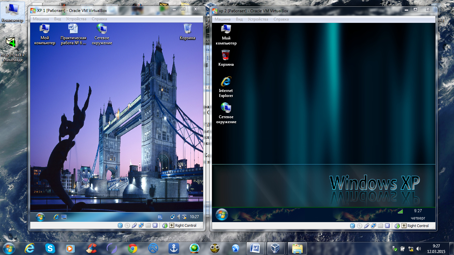Switch to Word window on host taskbar
Viewport: 454px width, 255px height.
click(x=256, y=248)
